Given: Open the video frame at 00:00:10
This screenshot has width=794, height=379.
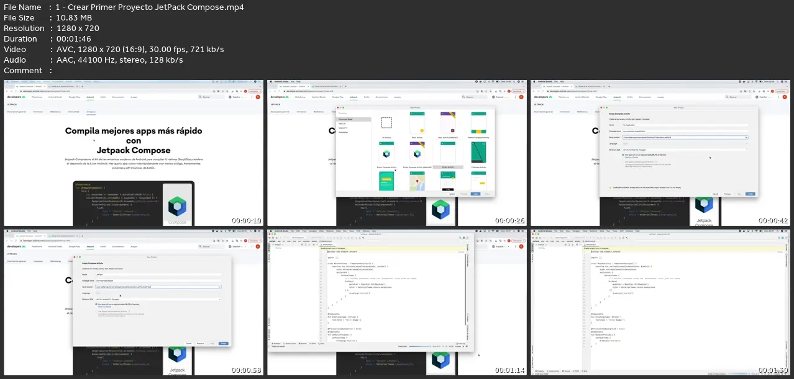Looking at the screenshot, I should 134,153.
